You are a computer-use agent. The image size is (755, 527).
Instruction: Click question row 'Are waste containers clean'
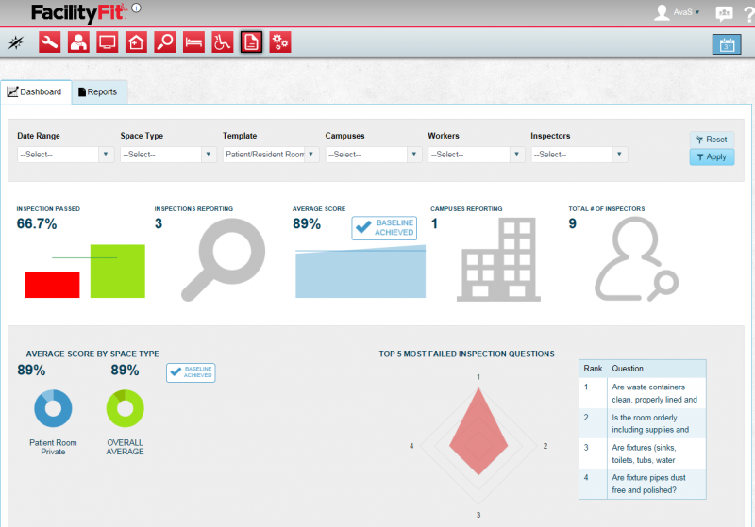[x=643, y=393]
